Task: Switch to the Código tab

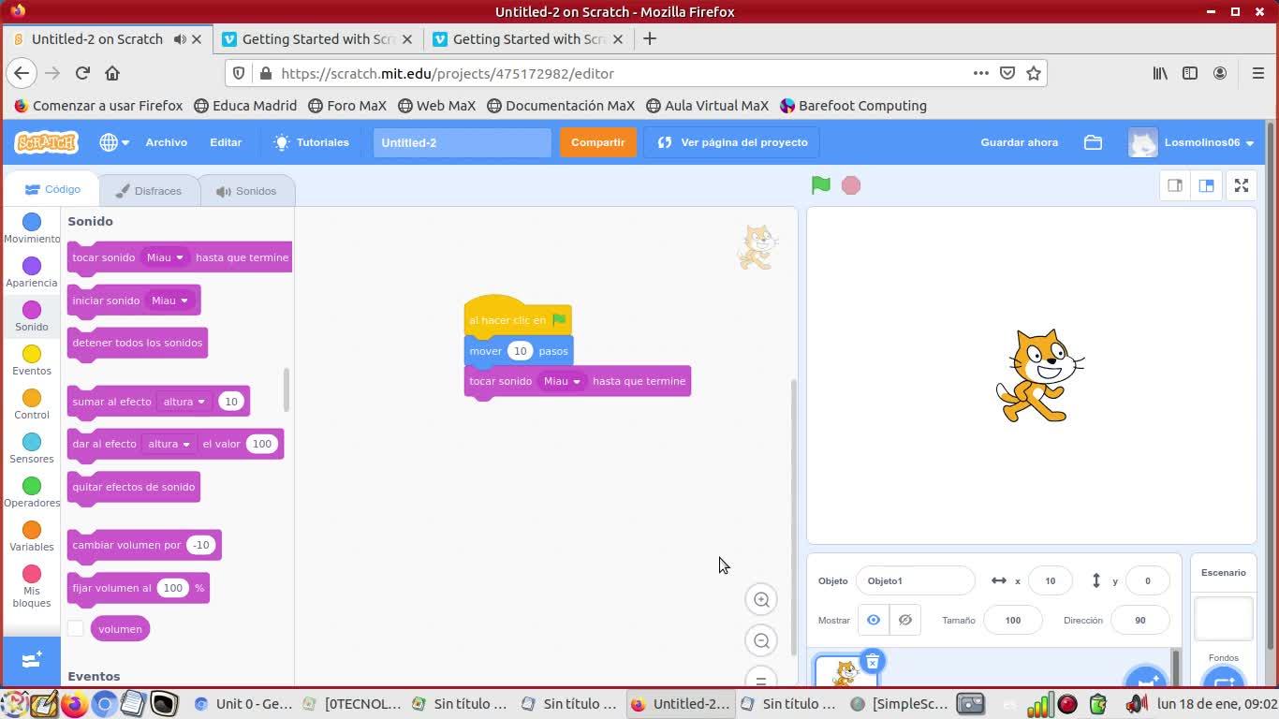Action: (52, 189)
